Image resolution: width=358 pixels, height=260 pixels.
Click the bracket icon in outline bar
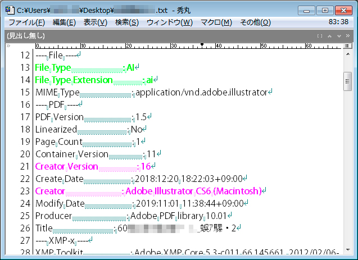320,36
